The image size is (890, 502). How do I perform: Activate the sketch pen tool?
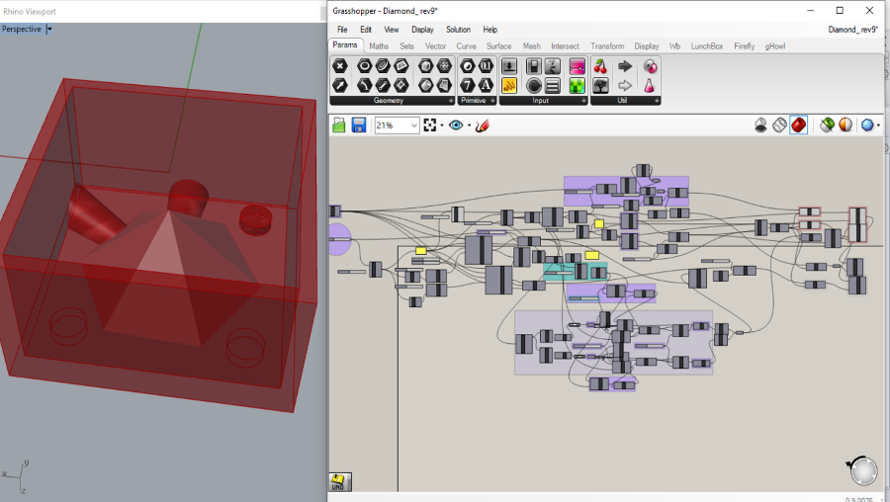point(483,125)
